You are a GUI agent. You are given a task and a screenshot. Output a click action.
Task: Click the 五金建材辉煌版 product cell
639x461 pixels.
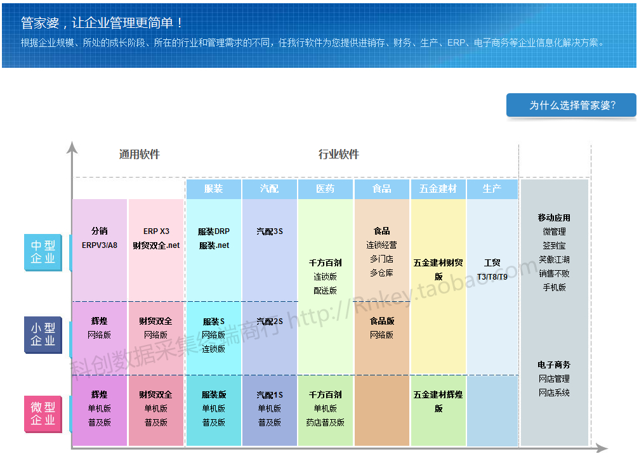438,401
